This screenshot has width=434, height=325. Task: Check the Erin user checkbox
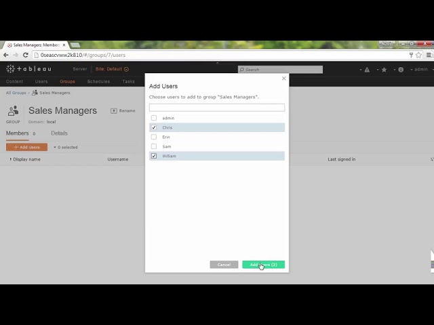[154, 137]
